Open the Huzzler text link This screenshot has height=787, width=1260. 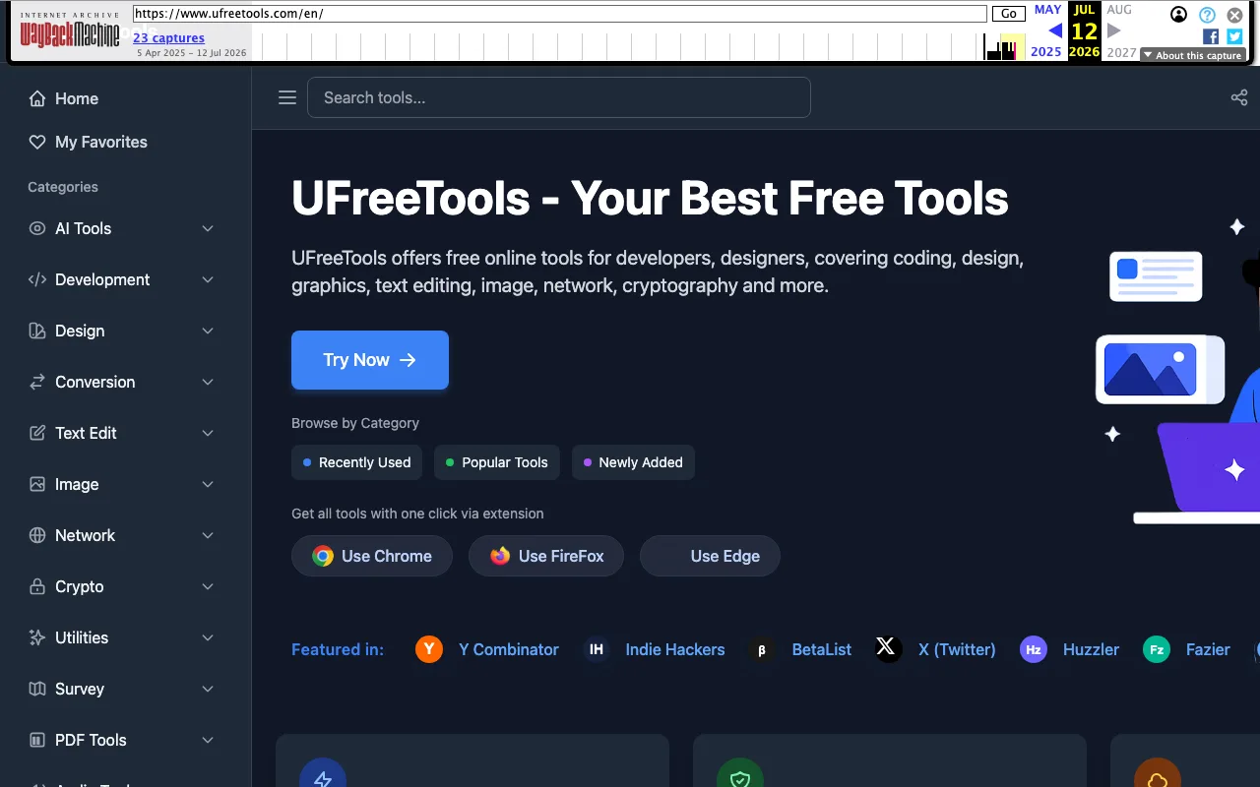1091,649
